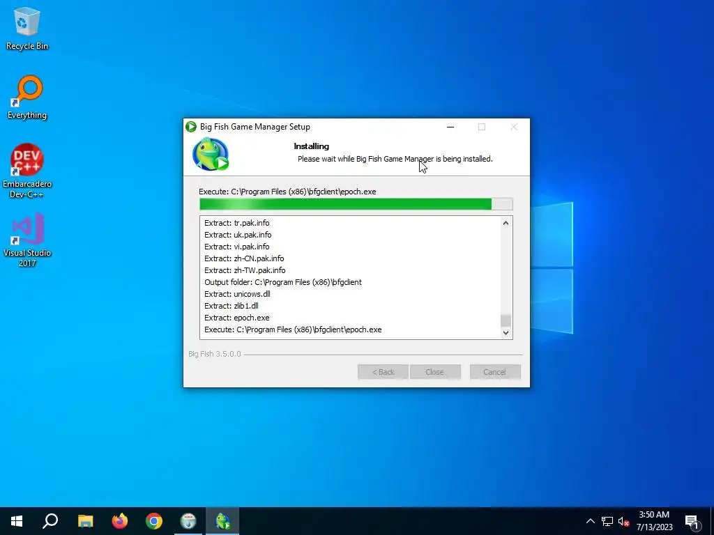The image size is (714, 535).
Task: Click the installer title bar play icon
Action: point(191,127)
